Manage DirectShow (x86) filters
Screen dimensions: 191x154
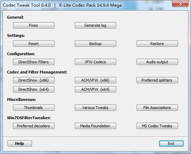34,80
